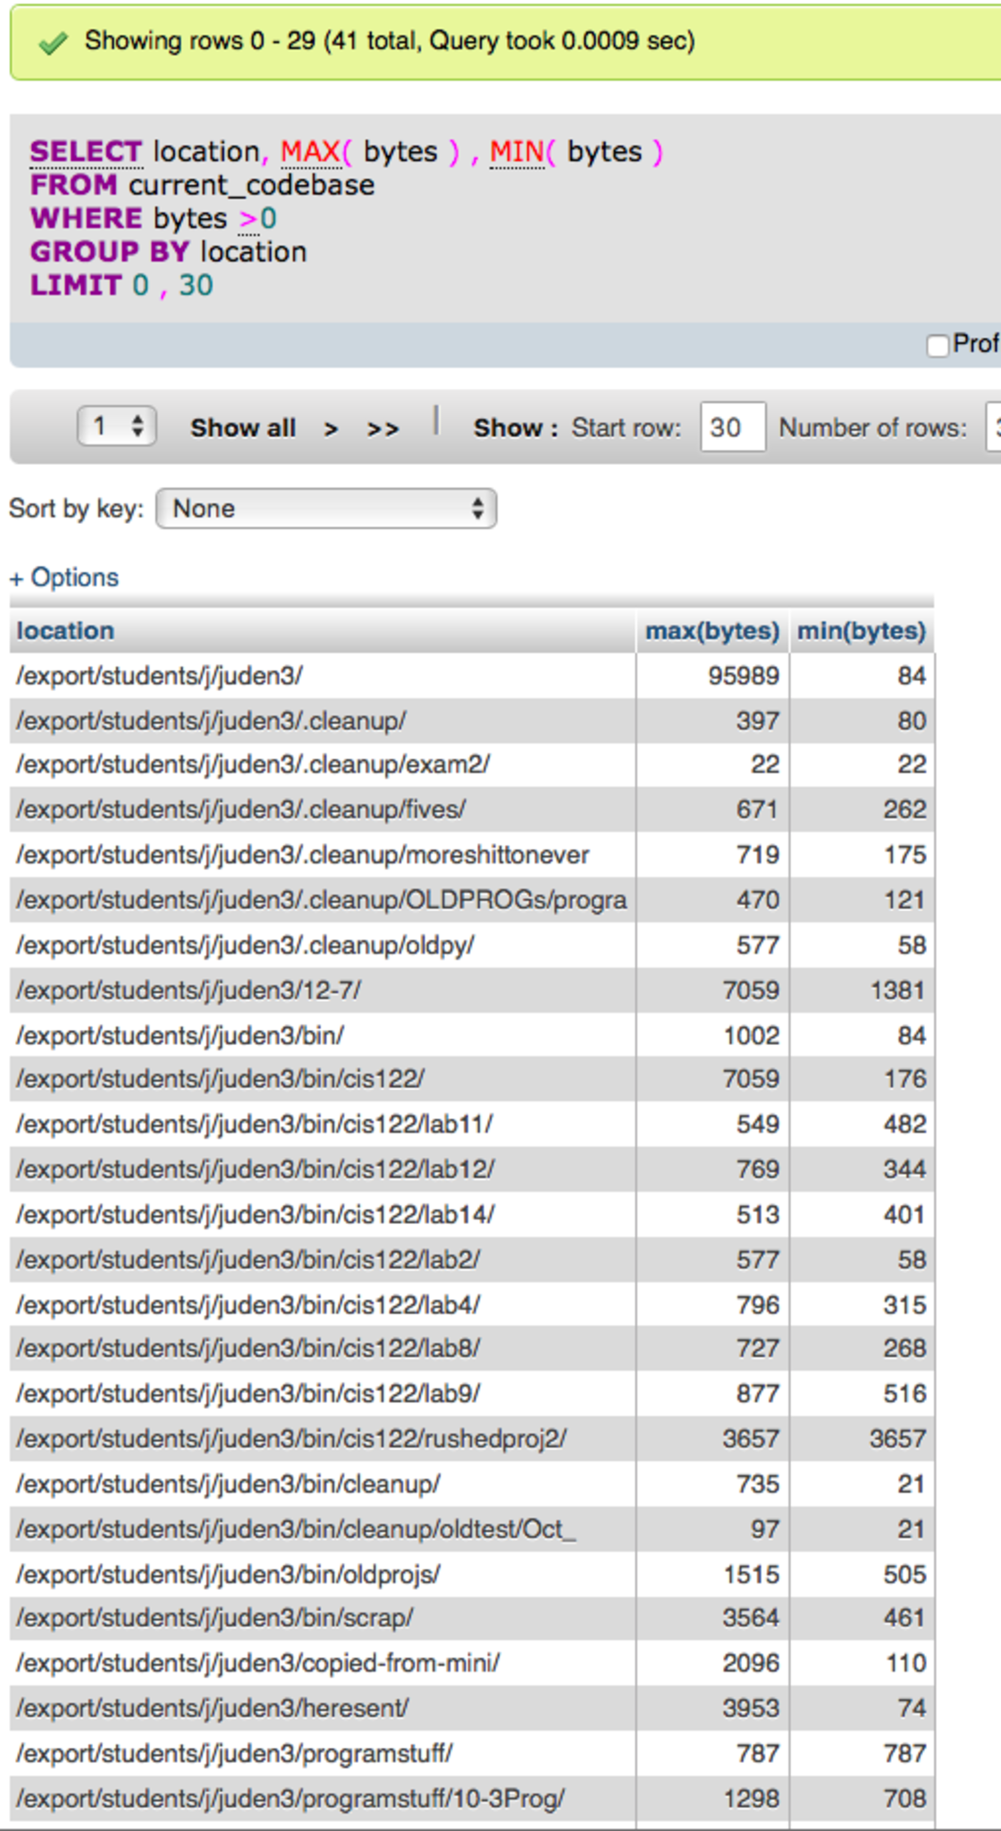Click the Show : button
The image size is (1001, 1831).
coord(515,428)
